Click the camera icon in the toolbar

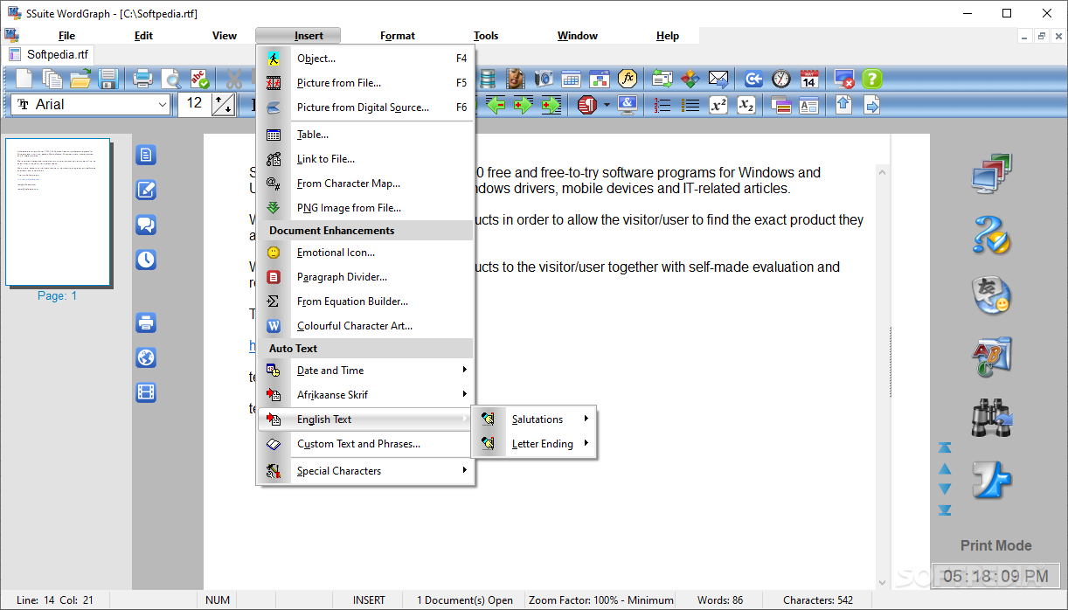[544, 80]
